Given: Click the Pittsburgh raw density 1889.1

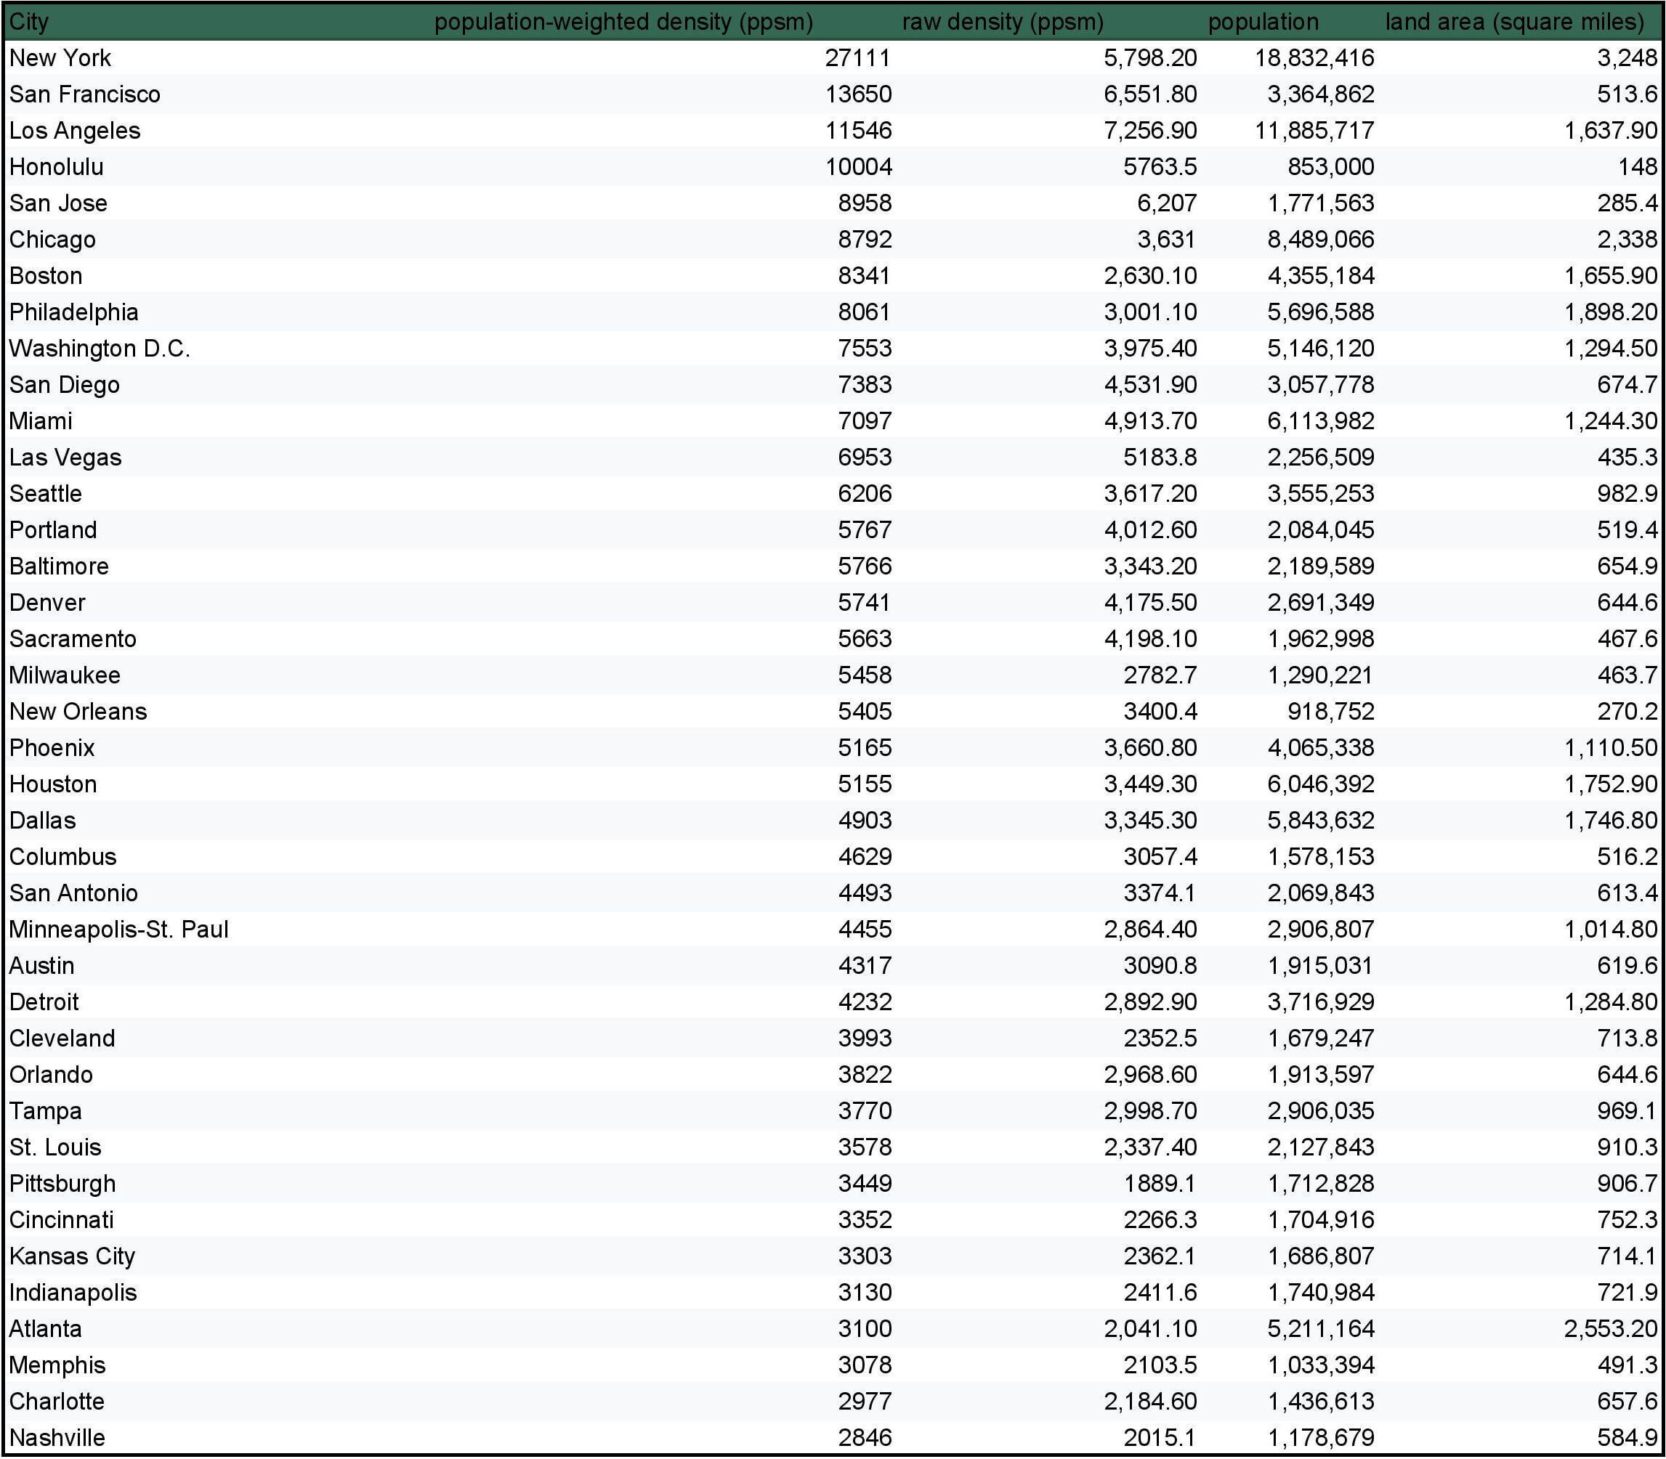Looking at the screenshot, I should click(x=1160, y=1183).
